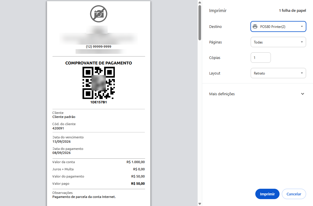This screenshot has height=206, width=313.
Task: Click the no-photo camera logo icon
Action: tap(99, 14)
